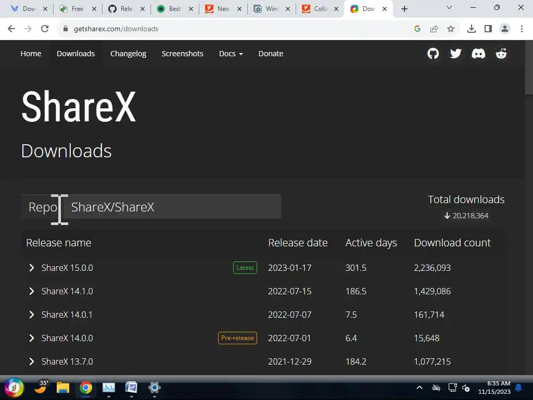The height and width of the screenshot is (400, 533).
Task: Open the Screenshots page
Action: click(183, 54)
